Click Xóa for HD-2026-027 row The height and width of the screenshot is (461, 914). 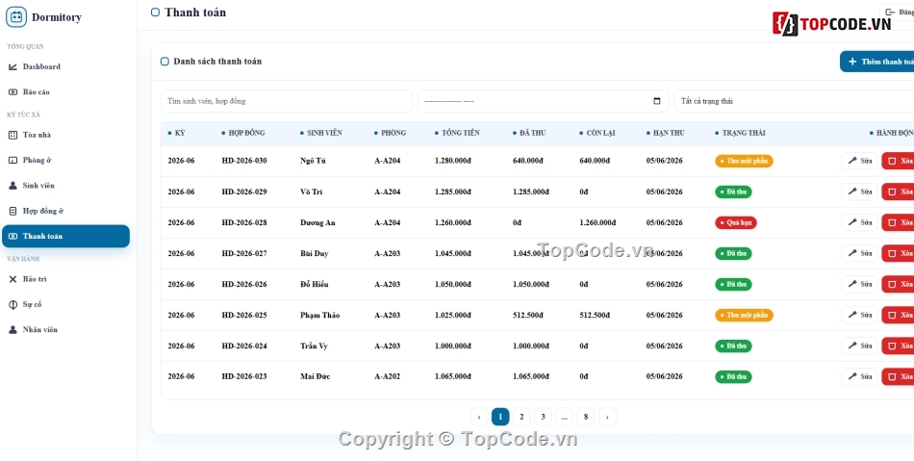click(899, 253)
